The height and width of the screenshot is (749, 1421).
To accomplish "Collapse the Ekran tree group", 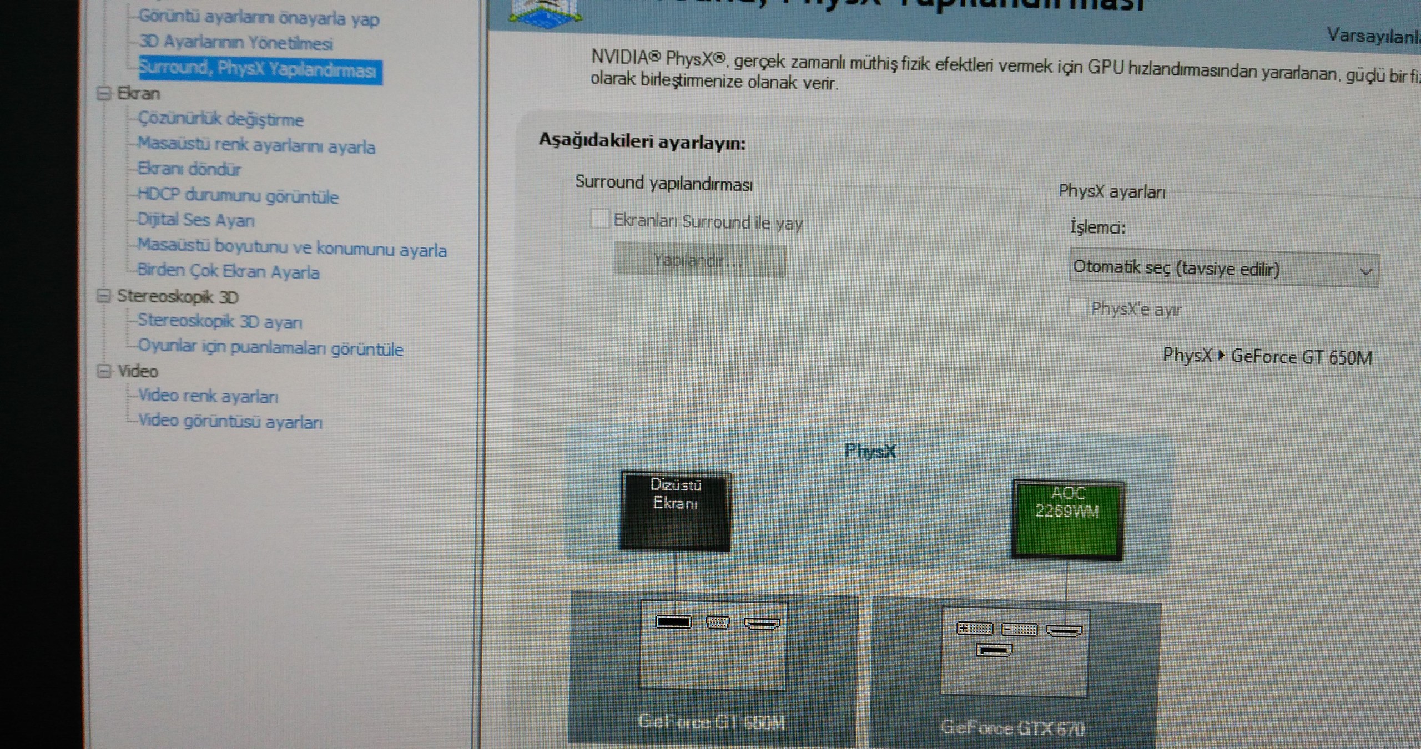I will [104, 93].
